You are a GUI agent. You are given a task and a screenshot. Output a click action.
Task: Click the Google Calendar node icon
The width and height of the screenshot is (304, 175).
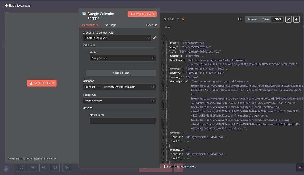click(84, 14)
